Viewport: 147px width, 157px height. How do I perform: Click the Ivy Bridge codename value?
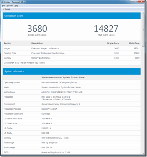tap(46, 114)
